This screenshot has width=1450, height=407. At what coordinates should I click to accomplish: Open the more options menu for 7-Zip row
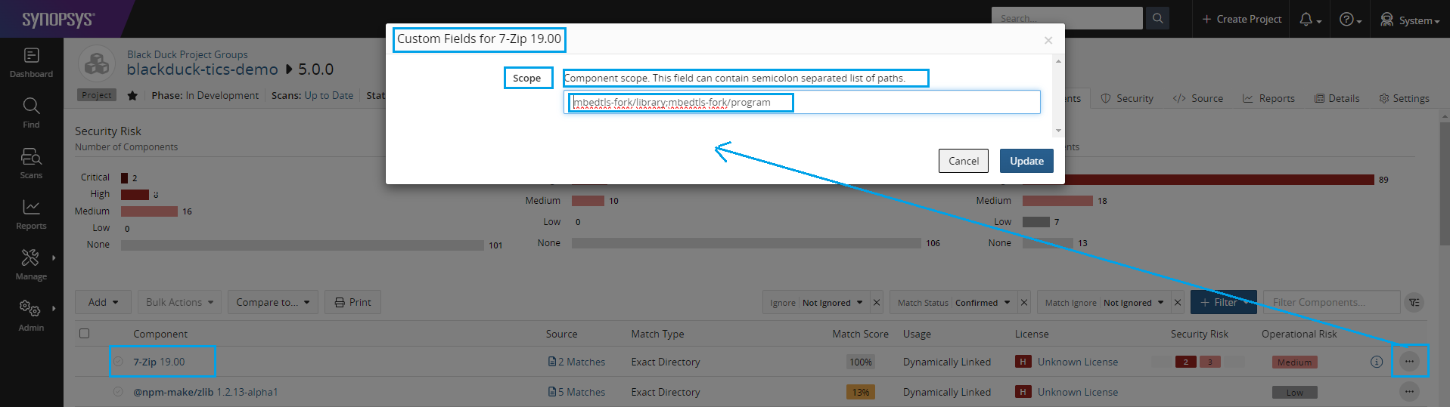[x=1409, y=362]
